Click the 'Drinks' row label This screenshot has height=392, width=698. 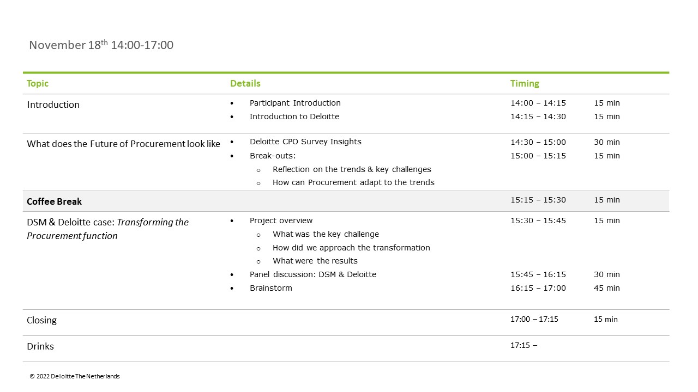(x=40, y=346)
